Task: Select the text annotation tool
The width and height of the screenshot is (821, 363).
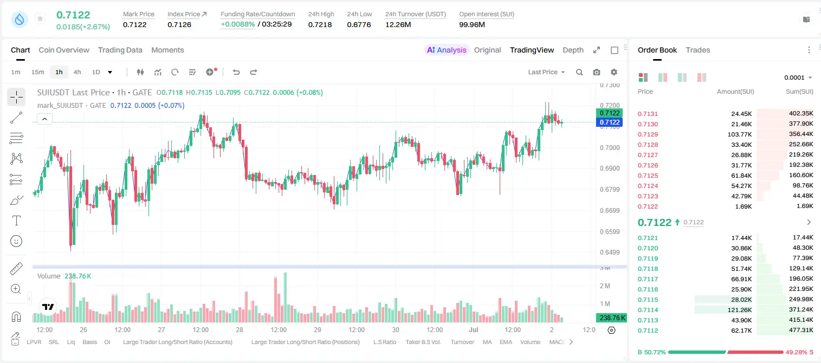Action: pos(16,221)
